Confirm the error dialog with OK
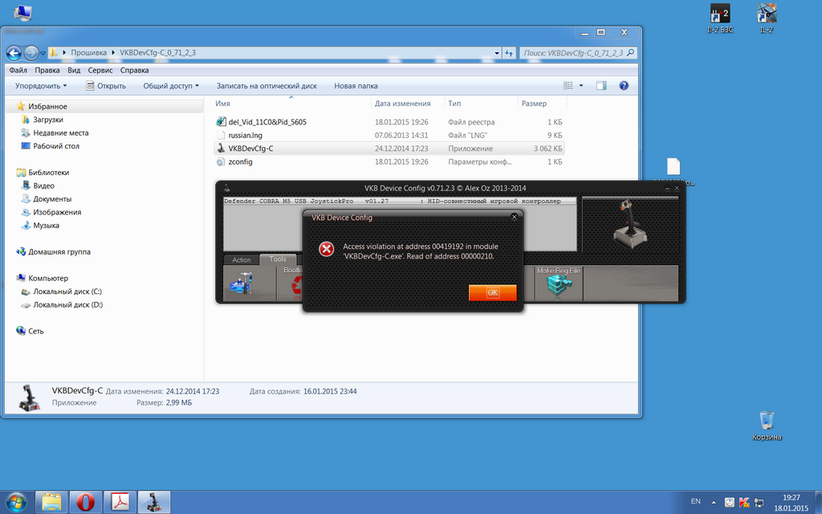The image size is (822, 514). (x=492, y=292)
